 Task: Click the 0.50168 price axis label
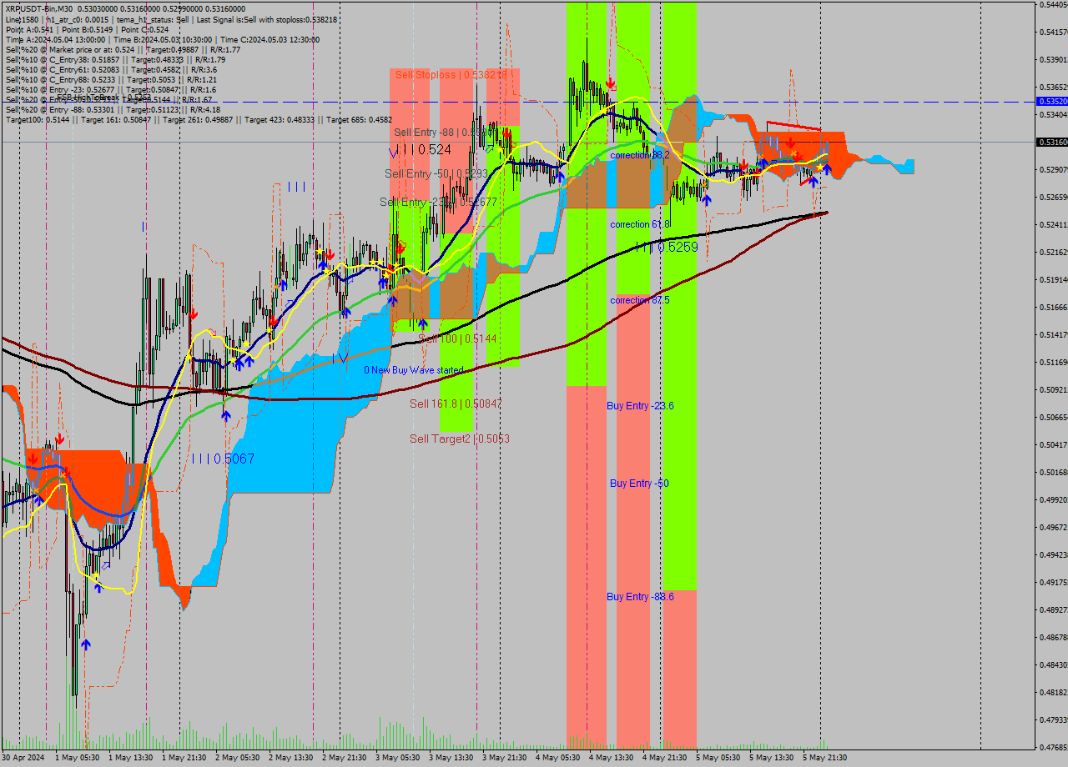point(1052,472)
